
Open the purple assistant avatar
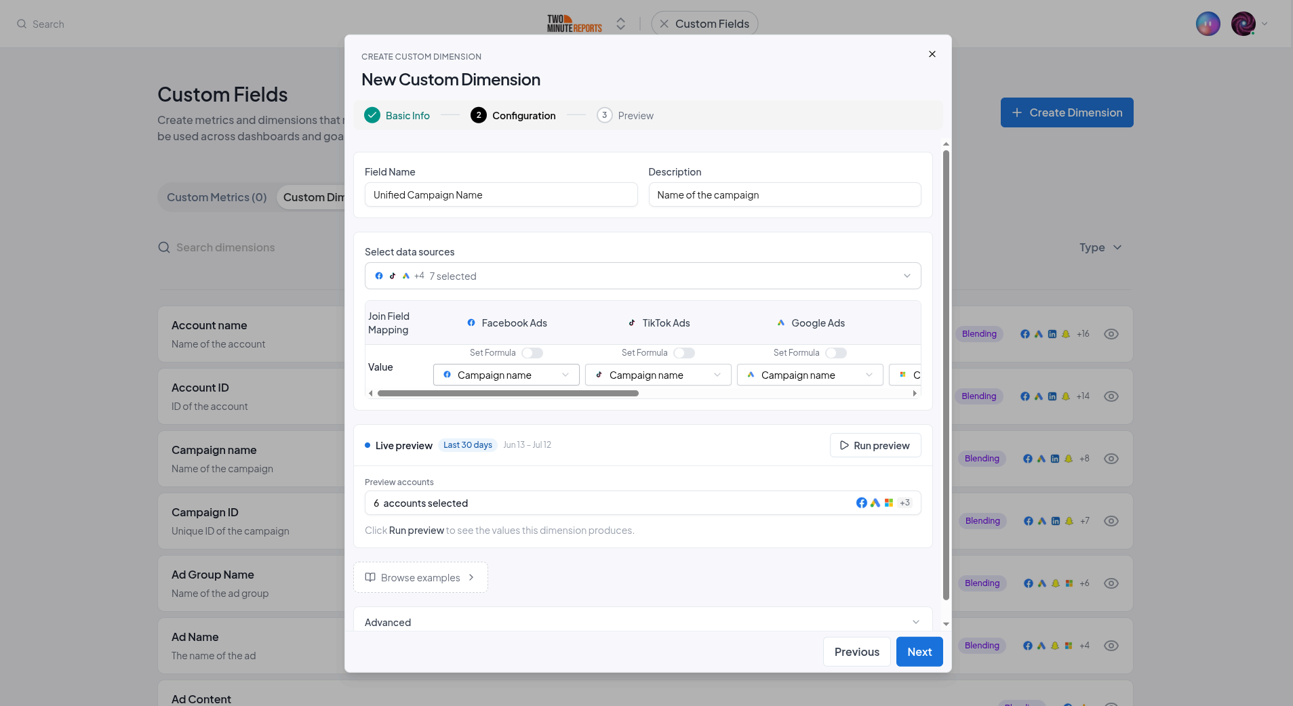click(x=1208, y=24)
